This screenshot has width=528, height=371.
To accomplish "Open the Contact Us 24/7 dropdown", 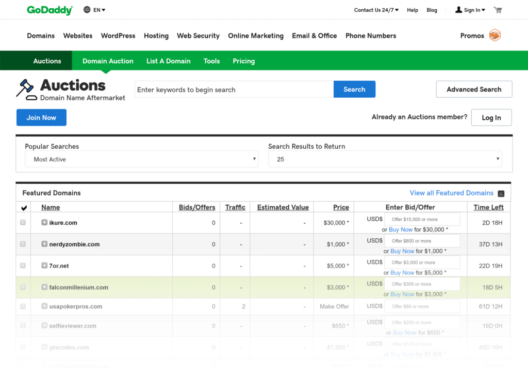I will tap(376, 10).
